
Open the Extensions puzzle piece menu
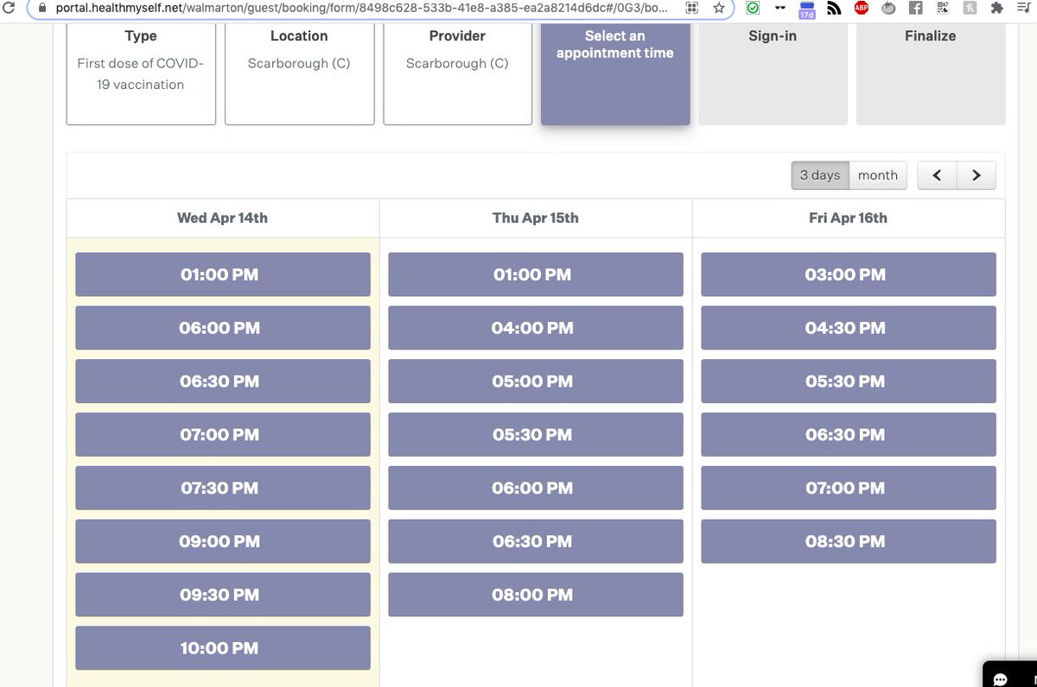pyautogui.click(x=997, y=8)
